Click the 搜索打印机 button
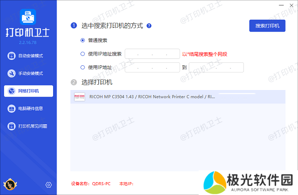Screen dimensions: 298x195 pyautogui.click(x=267, y=26)
